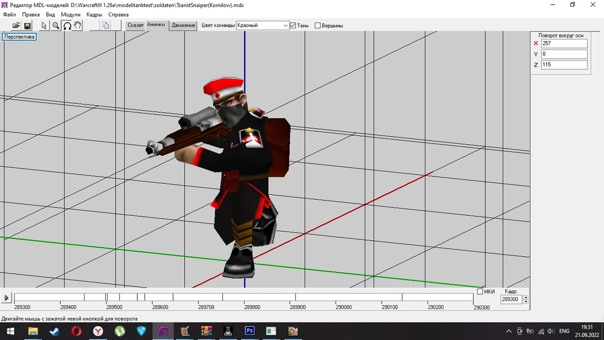604x340 pixels.
Task: Increase the Кадр frame value using up arrow
Action: pos(526,297)
